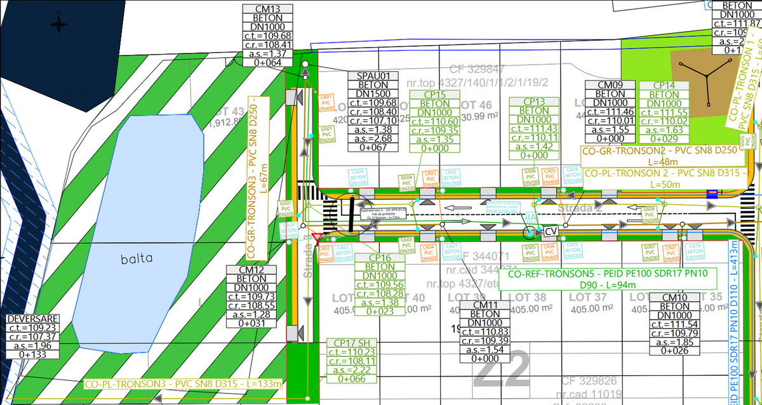The width and height of the screenshot is (762, 405).
Task: Click the GS01 PVC DN200 tag
Action: click(x=326, y=135)
